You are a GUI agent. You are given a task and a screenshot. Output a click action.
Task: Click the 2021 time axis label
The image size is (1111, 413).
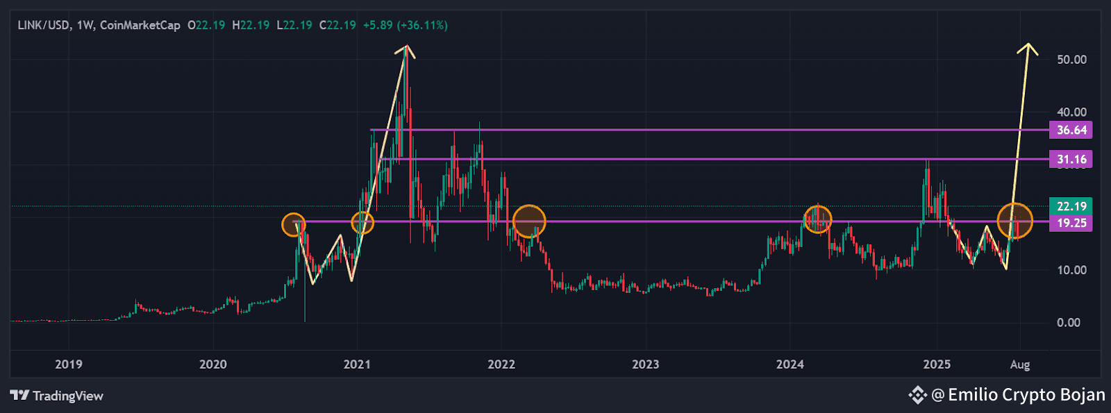[x=357, y=364]
